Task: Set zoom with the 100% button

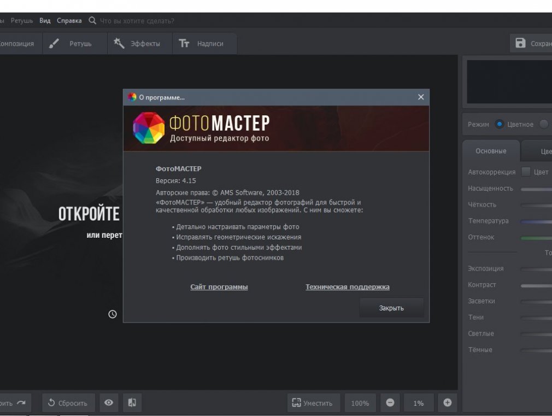Action: [360, 403]
